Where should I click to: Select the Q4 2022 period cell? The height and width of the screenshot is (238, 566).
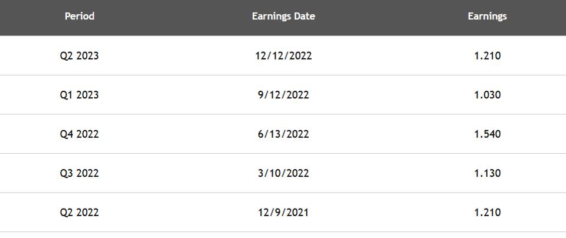tap(80, 134)
